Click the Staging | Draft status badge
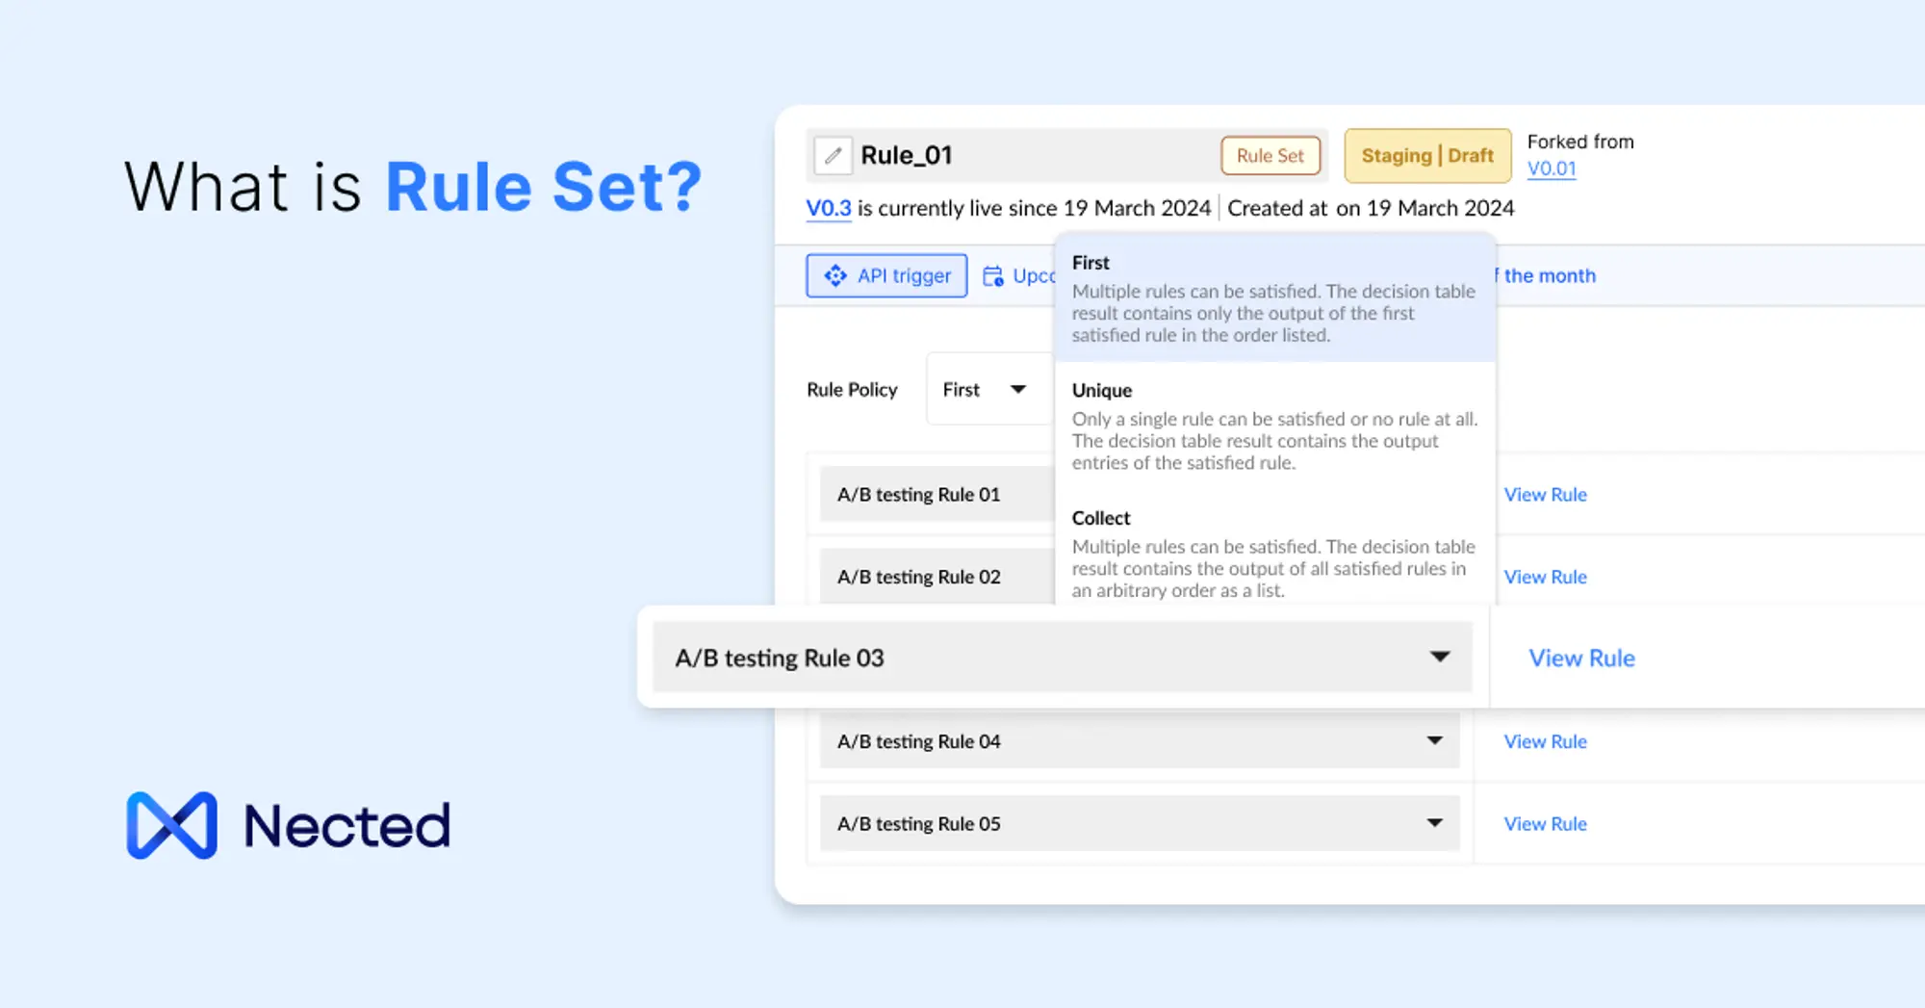Image resolution: width=1925 pixels, height=1008 pixels. click(1427, 155)
